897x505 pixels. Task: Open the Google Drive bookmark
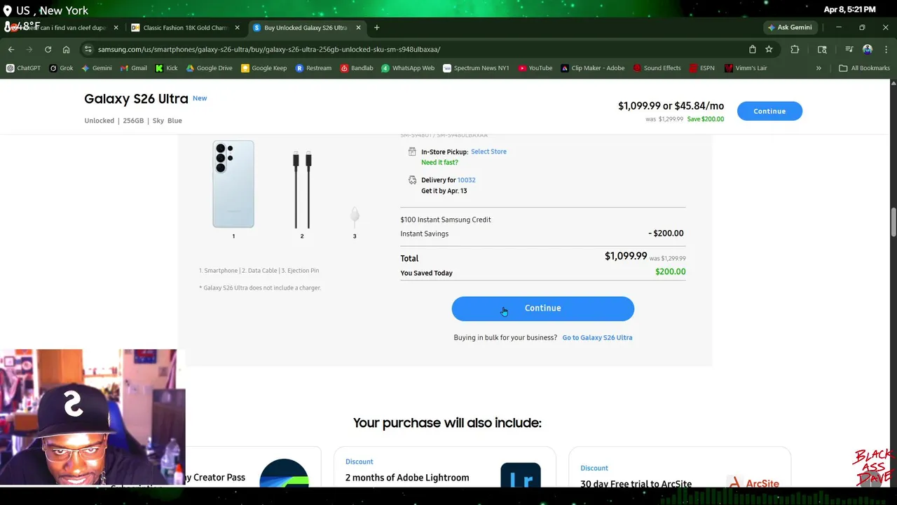pyautogui.click(x=209, y=68)
